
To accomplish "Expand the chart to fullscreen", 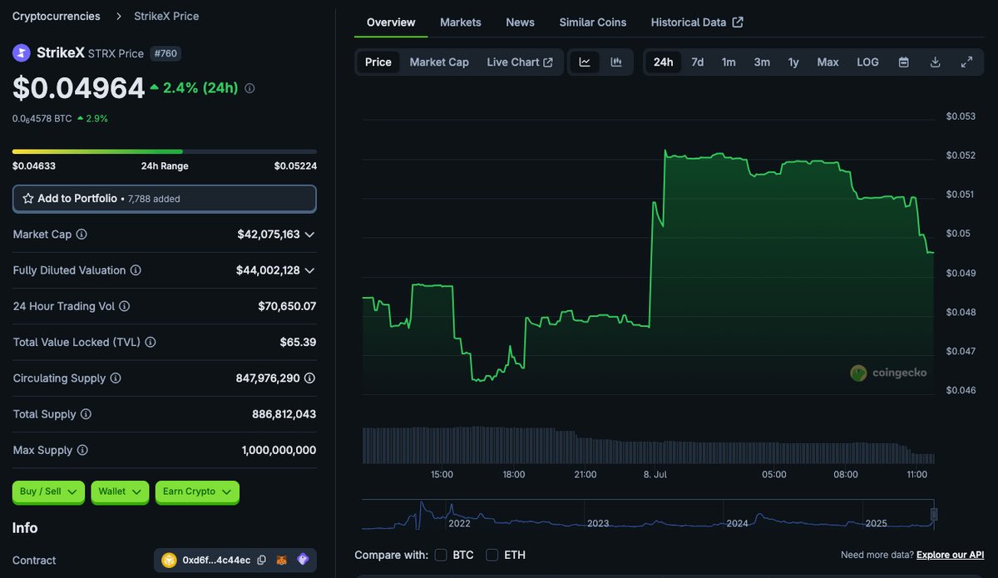I will 966,62.
